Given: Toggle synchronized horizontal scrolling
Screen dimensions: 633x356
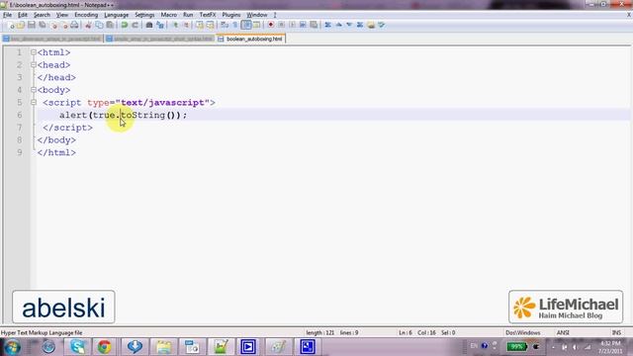Looking at the screenshot, I should [210, 25].
